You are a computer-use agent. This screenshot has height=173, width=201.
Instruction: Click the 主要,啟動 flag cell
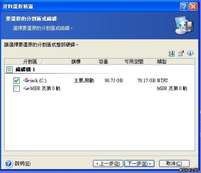point(84,81)
